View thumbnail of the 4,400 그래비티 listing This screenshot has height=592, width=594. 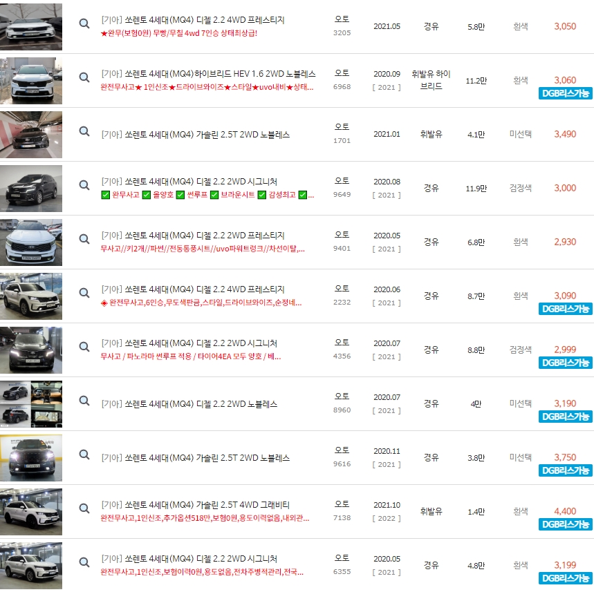tap(31, 512)
